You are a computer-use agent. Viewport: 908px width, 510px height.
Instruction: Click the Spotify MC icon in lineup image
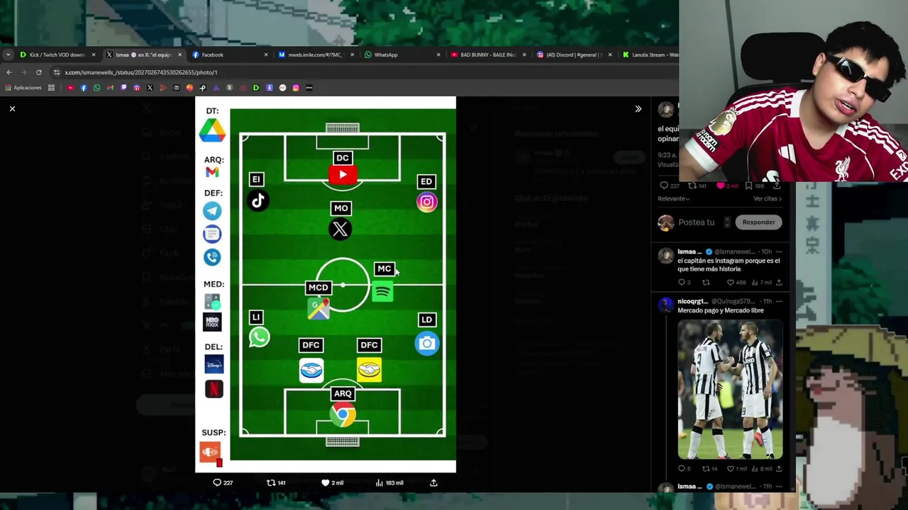383,291
